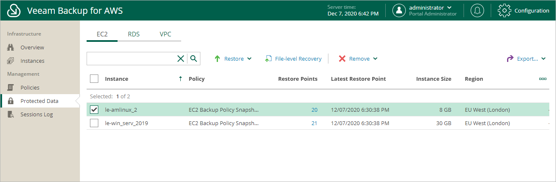Click policy cell of le-amlinux_2 row

pos(224,110)
